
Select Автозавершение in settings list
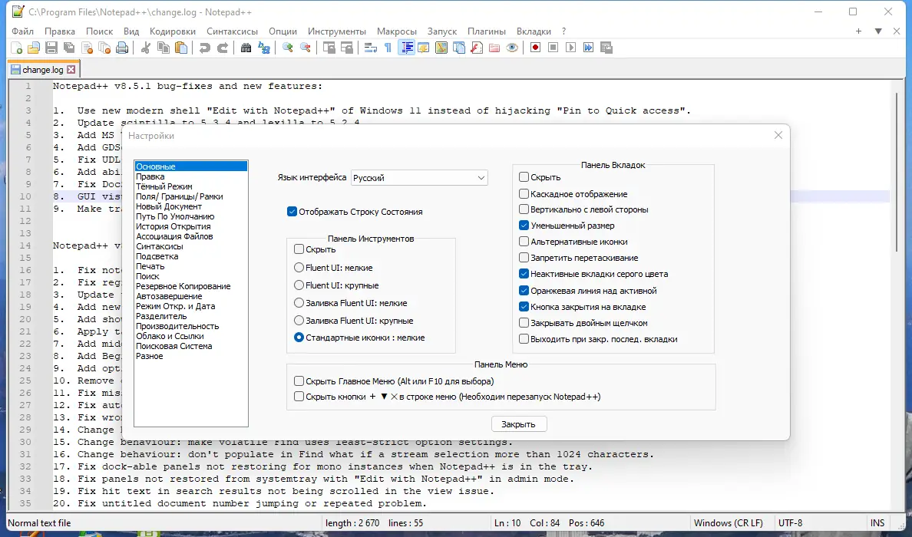169,296
